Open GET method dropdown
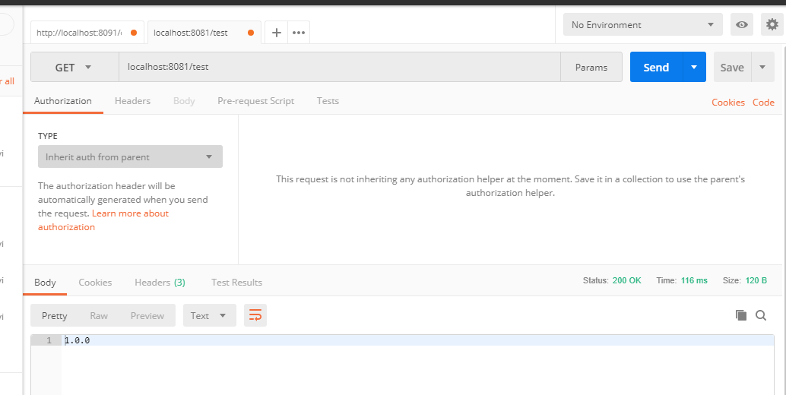 click(74, 67)
